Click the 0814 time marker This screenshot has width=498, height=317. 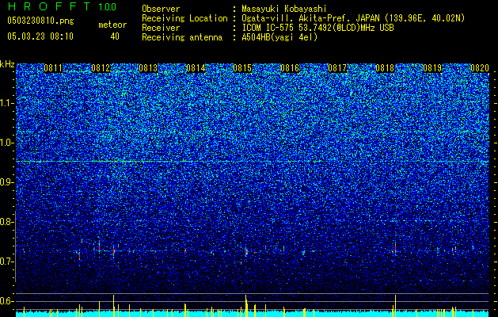pos(196,68)
